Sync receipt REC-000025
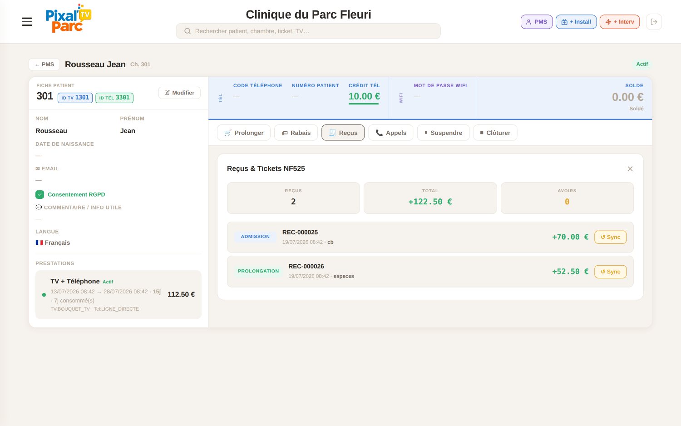 610,237
